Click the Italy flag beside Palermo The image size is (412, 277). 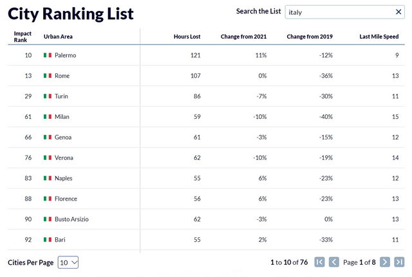click(x=48, y=55)
